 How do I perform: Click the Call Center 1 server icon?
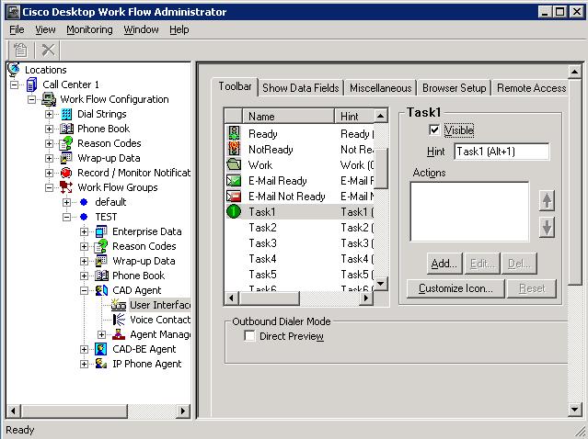tap(31, 84)
